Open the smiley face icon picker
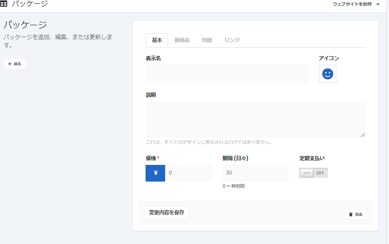This screenshot has width=389, height=244. point(327,74)
